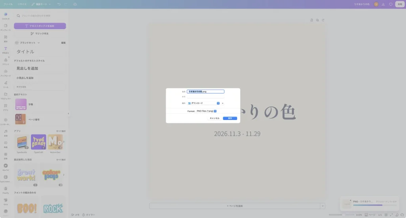Expand the ブランドキット dropdown
Viewport: 406px width, 218px height.
tap(38, 43)
